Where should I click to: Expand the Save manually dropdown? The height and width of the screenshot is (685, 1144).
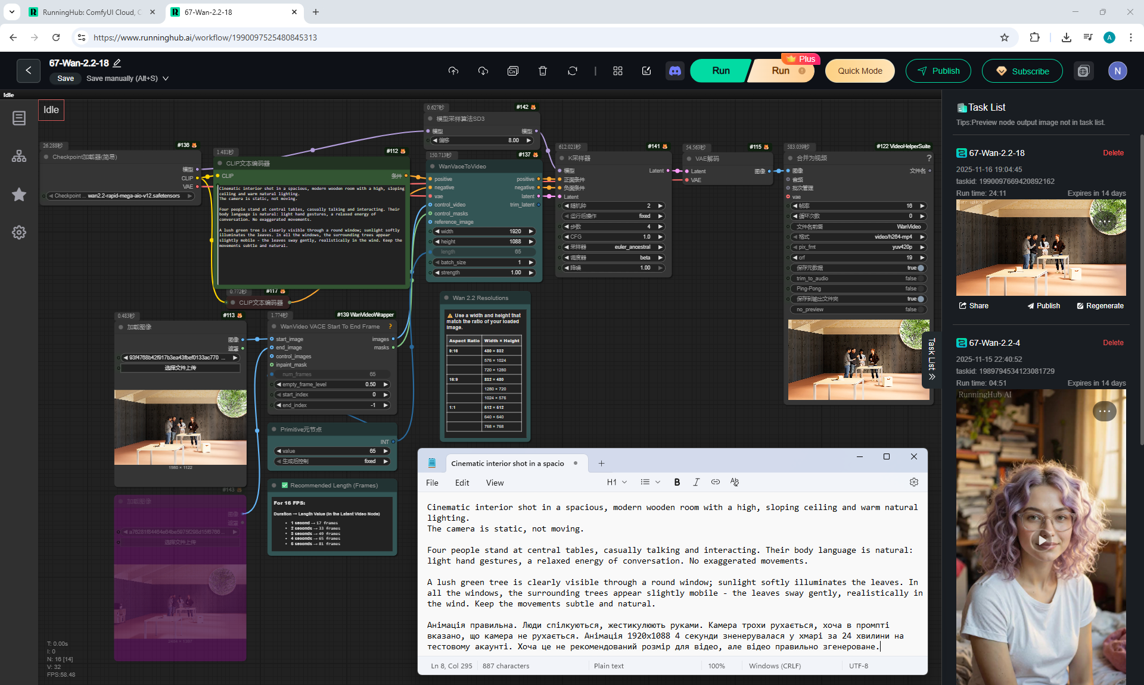click(x=166, y=79)
